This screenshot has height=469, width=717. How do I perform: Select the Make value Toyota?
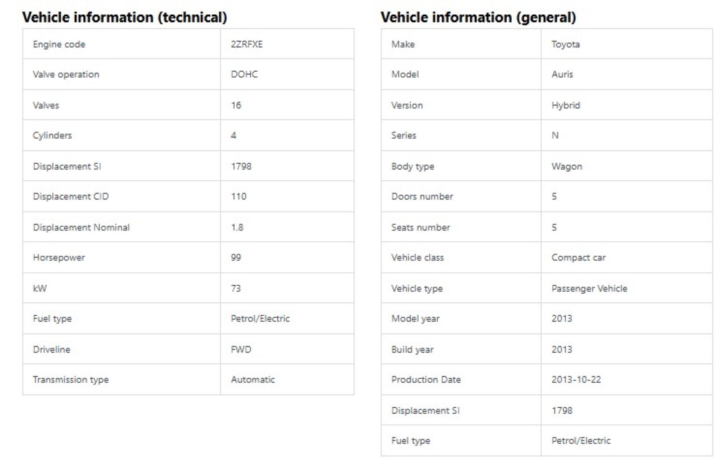click(x=565, y=44)
